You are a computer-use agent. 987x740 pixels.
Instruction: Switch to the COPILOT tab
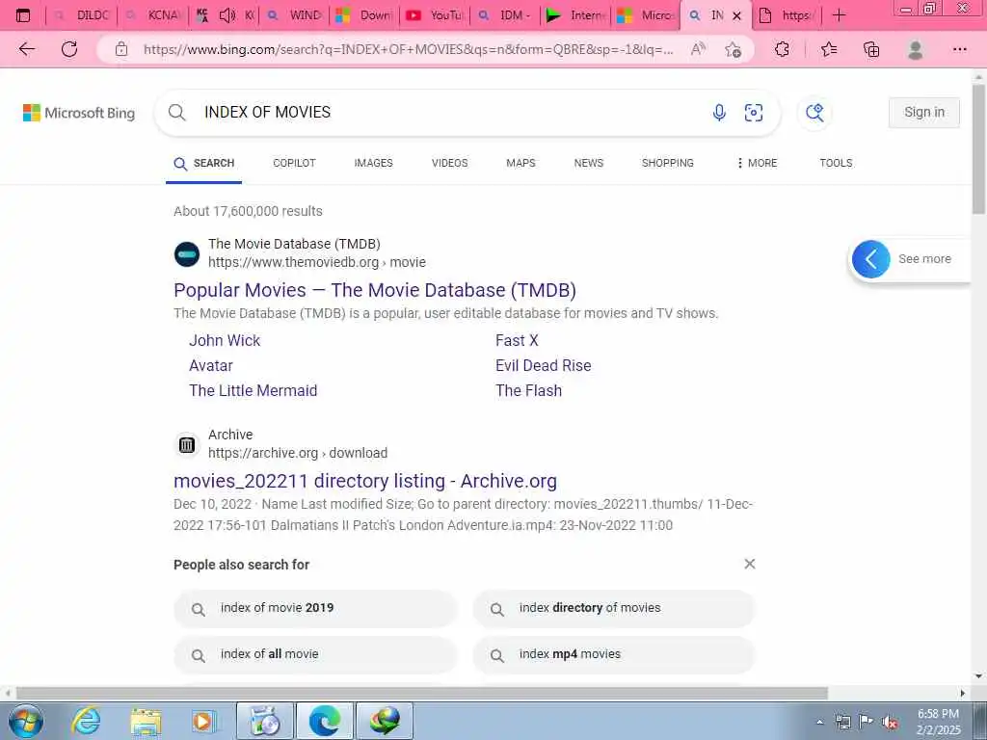(x=294, y=163)
